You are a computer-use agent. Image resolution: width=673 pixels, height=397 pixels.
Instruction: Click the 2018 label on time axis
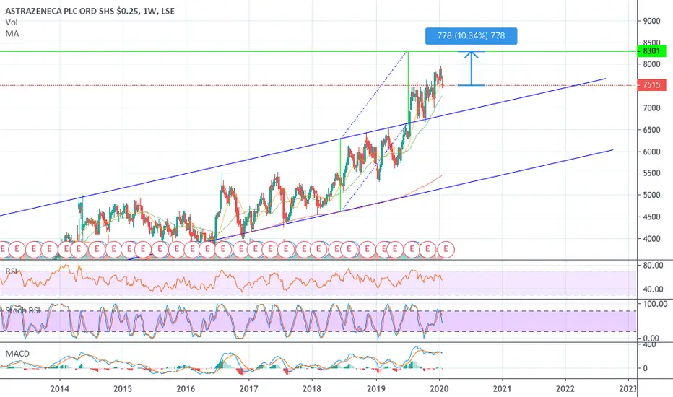coord(312,389)
